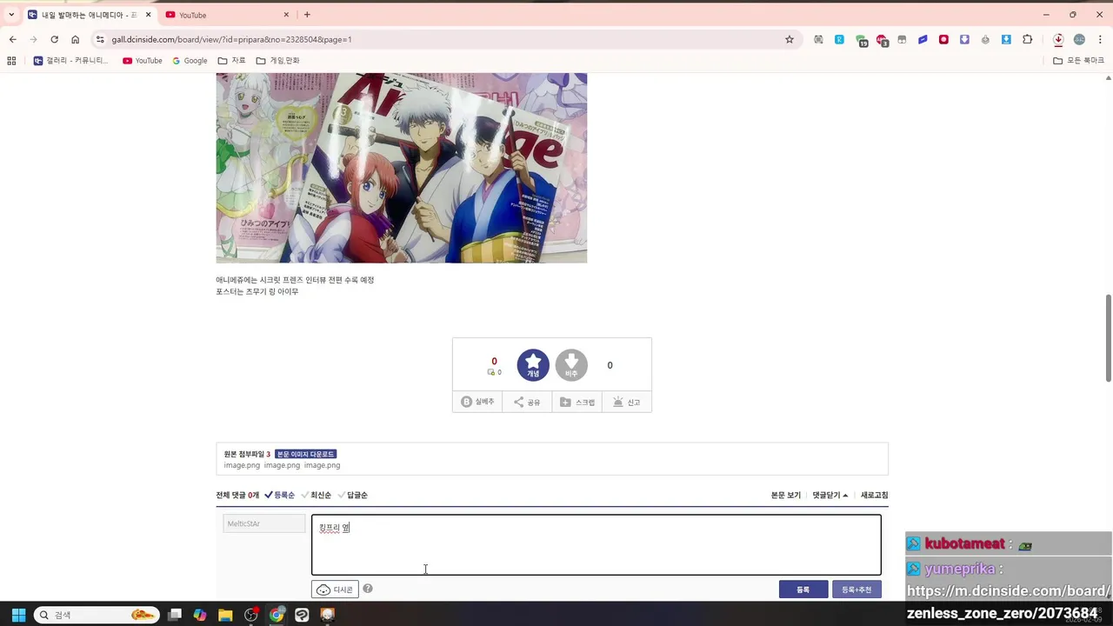Open 갤러리 - 커뮤니티 bookmark
Screen dimensions: 1113x626
tap(70, 61)
